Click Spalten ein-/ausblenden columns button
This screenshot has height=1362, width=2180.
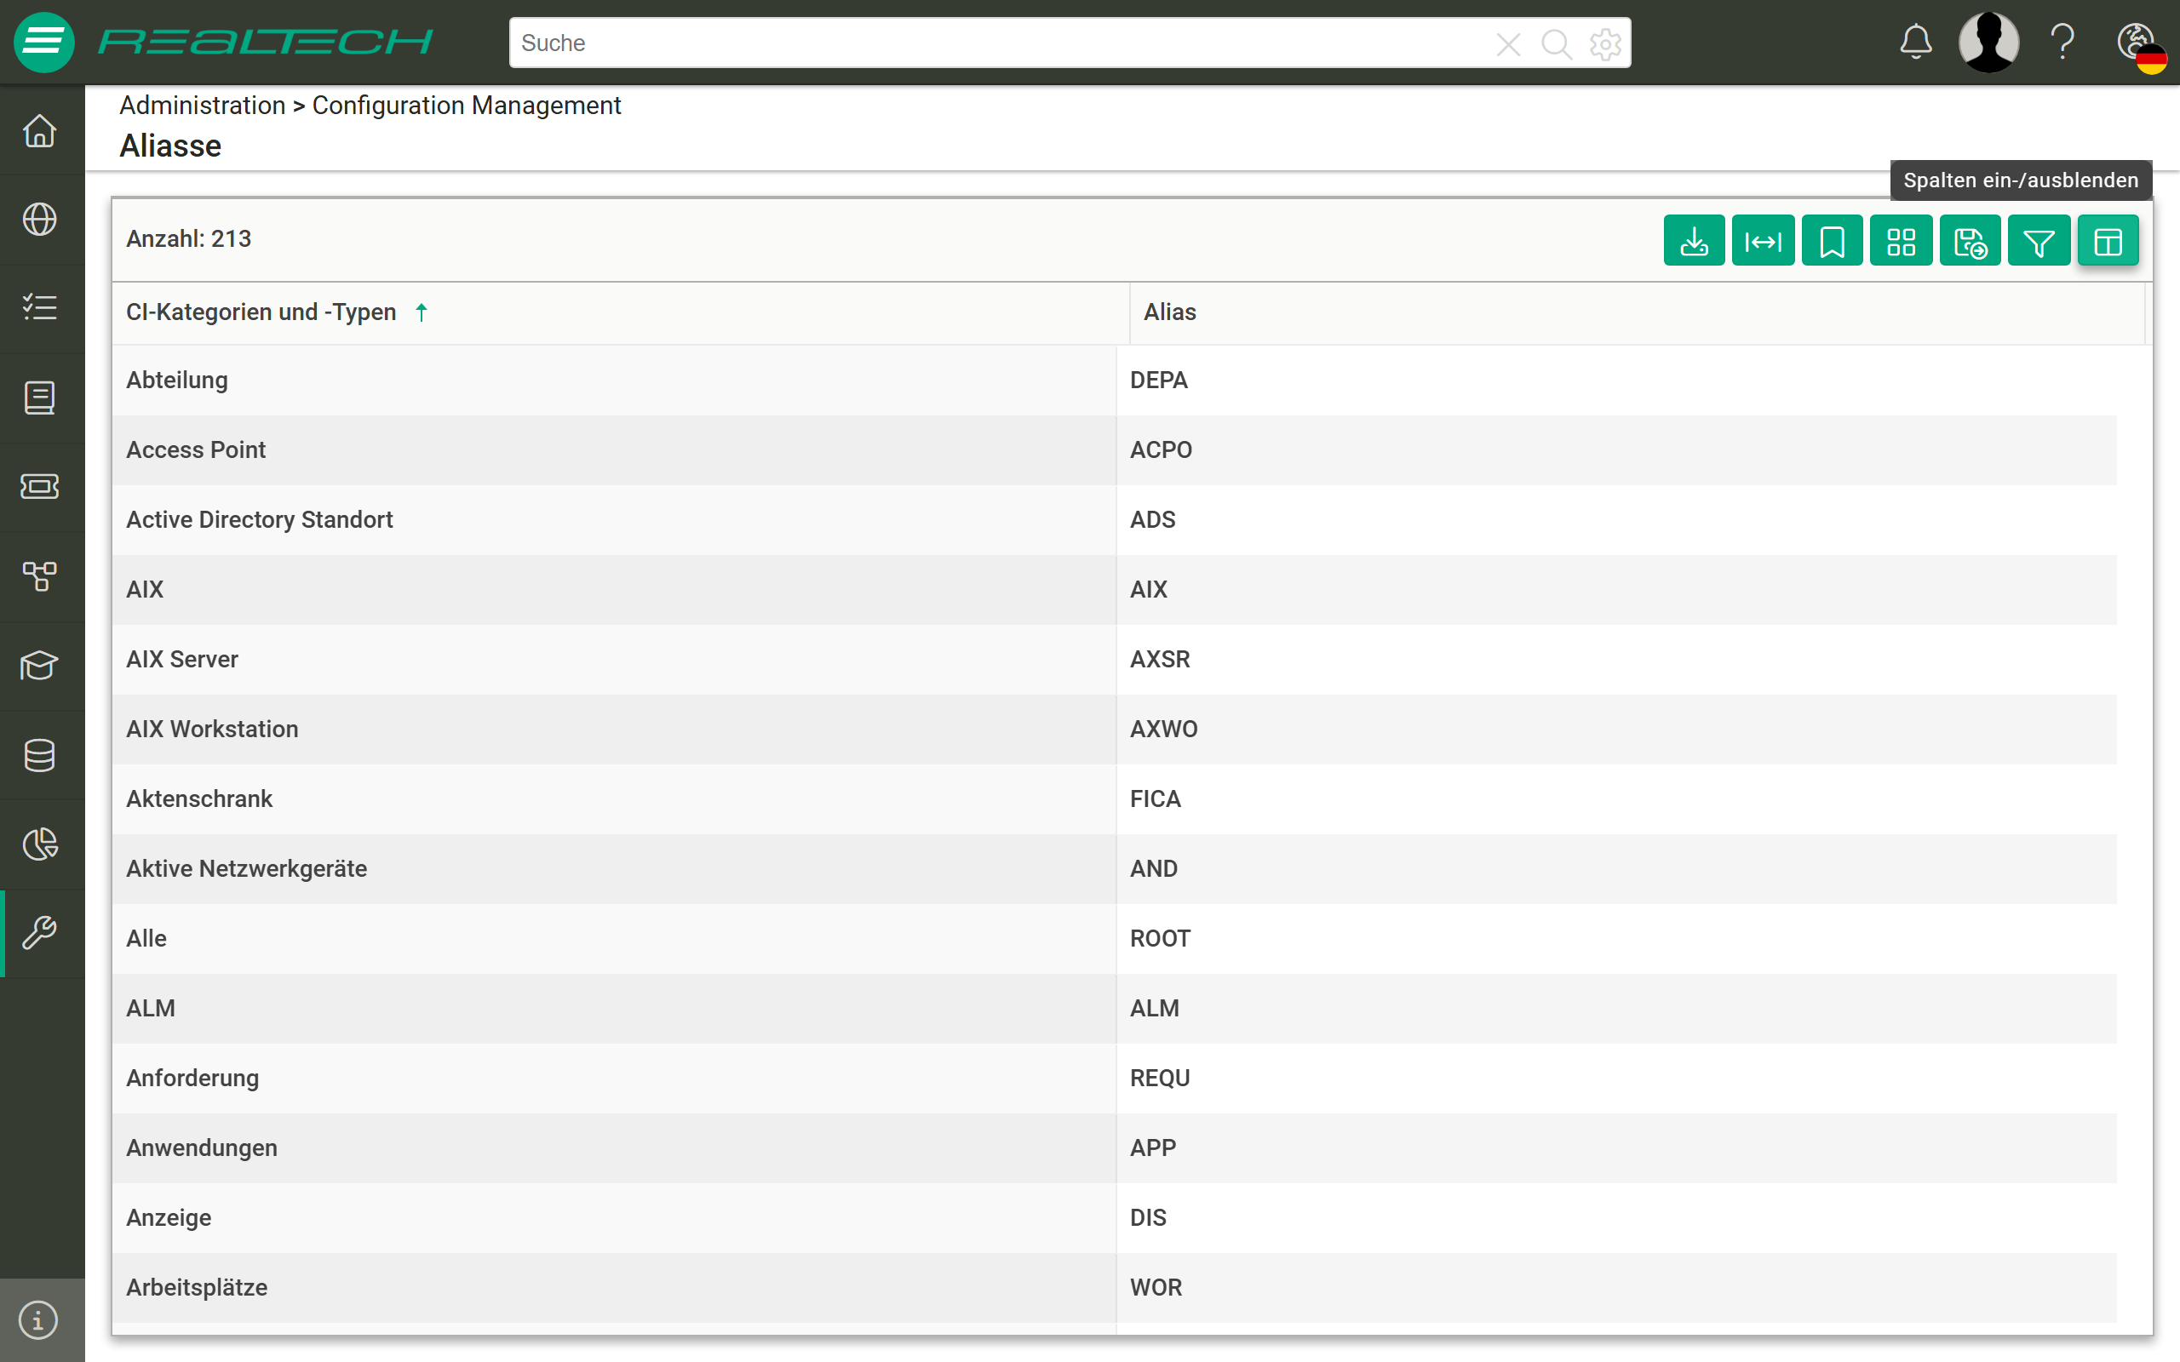point(2108,241)
